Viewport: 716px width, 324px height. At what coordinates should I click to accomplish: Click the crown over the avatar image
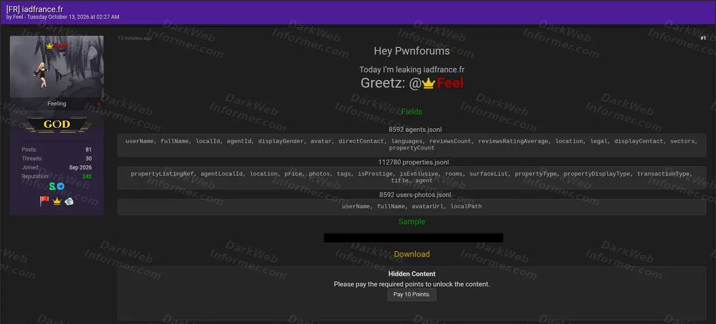click(49, 46)
